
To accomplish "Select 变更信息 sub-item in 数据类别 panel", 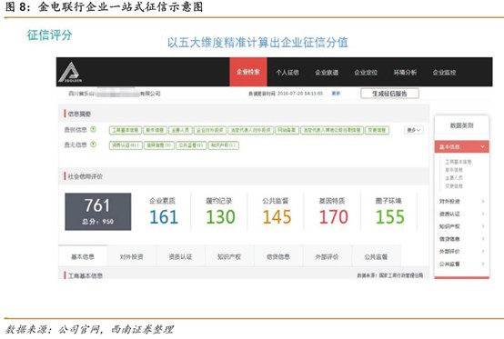I will pyautogui.click(x=454, y=186).
